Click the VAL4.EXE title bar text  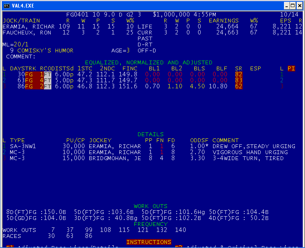(23, 6)
